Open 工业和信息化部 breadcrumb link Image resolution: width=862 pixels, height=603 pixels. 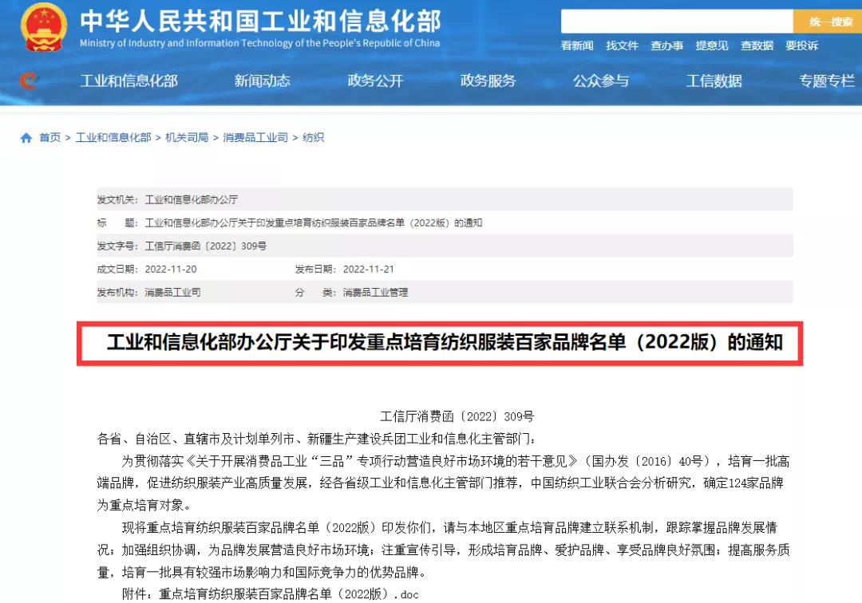click(x=113, y=138)
